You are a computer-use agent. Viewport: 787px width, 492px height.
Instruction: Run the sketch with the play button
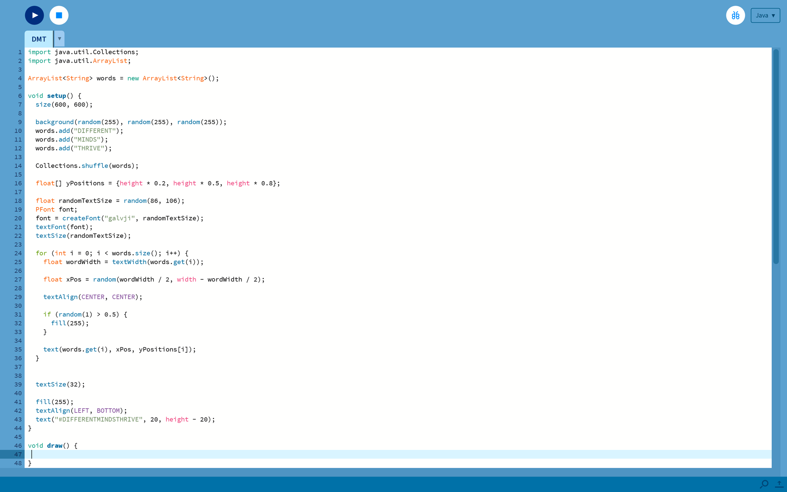[35, 15]
